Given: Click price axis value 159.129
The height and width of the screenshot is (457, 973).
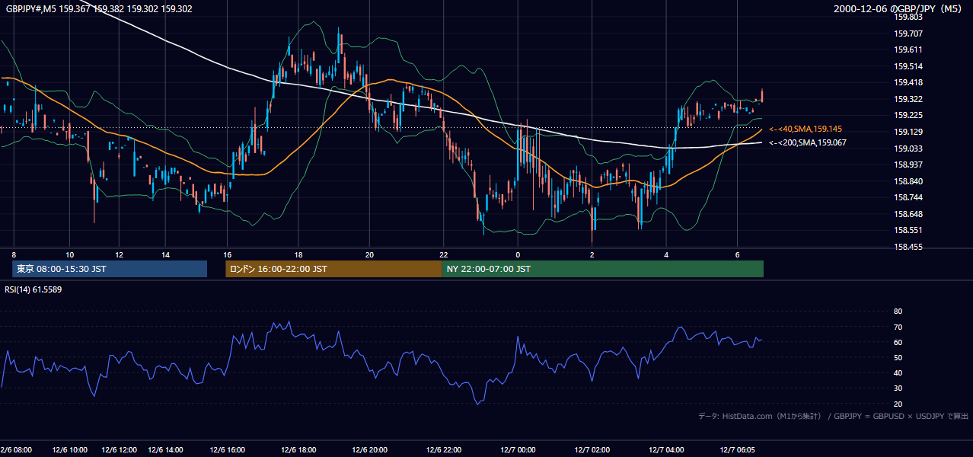Looking at the screenshot, I should click(x=908, y=133).
